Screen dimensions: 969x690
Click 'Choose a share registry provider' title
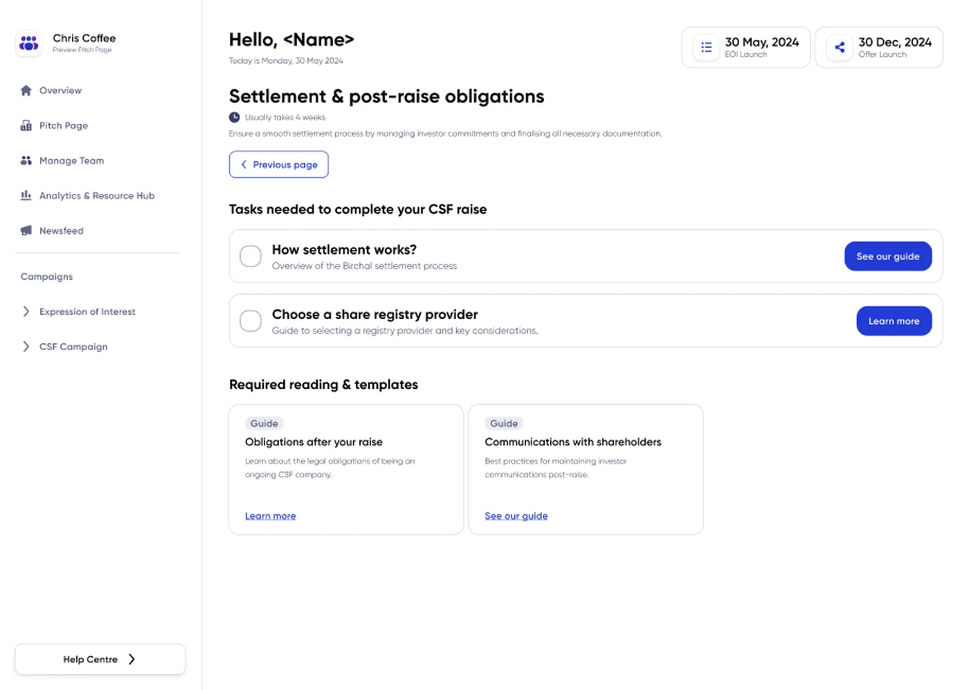(x=375, y=314)
